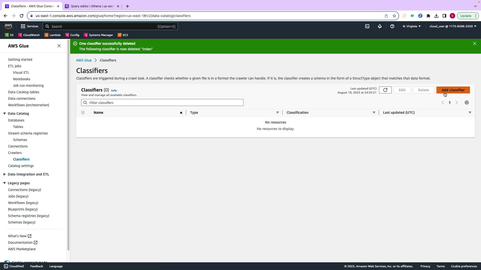Tick the select-all classifiers checkbox
This screenshot has width=481, height=270.
(83, 112)
